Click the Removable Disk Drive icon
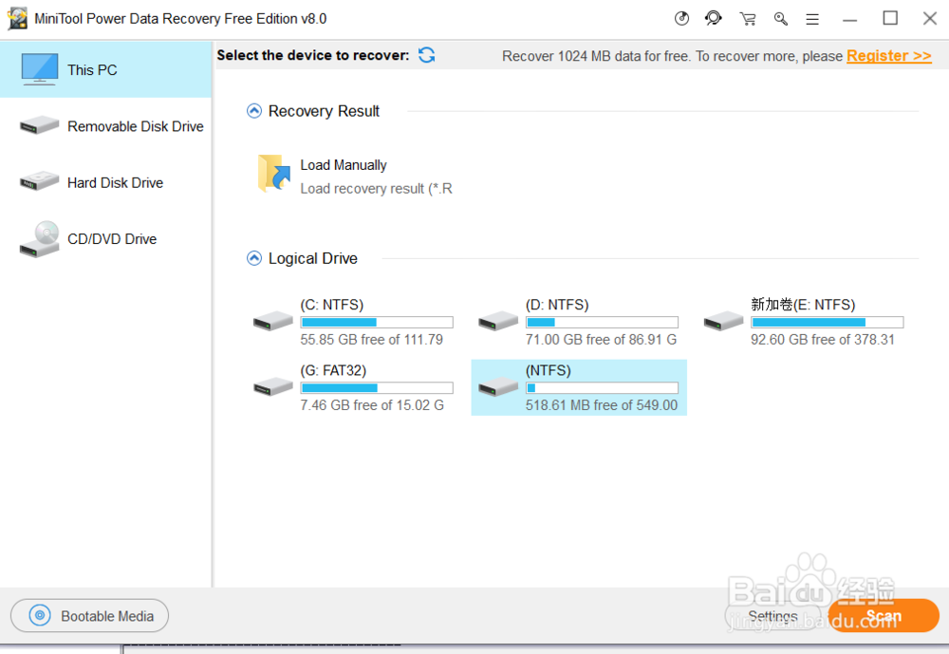This screenshot has width=949, height=654. coord(39,125)
